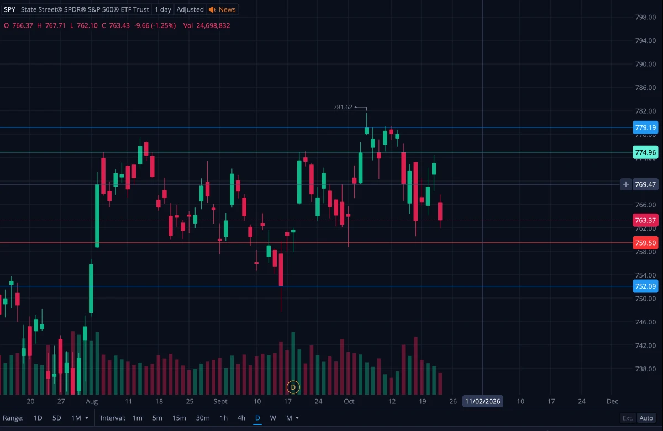663x431 pixels.
Task: Click the Oct label on the time axis
Action: coord(349,401)
